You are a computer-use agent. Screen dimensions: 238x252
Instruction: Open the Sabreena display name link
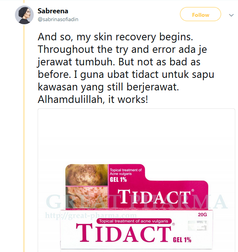53,11
